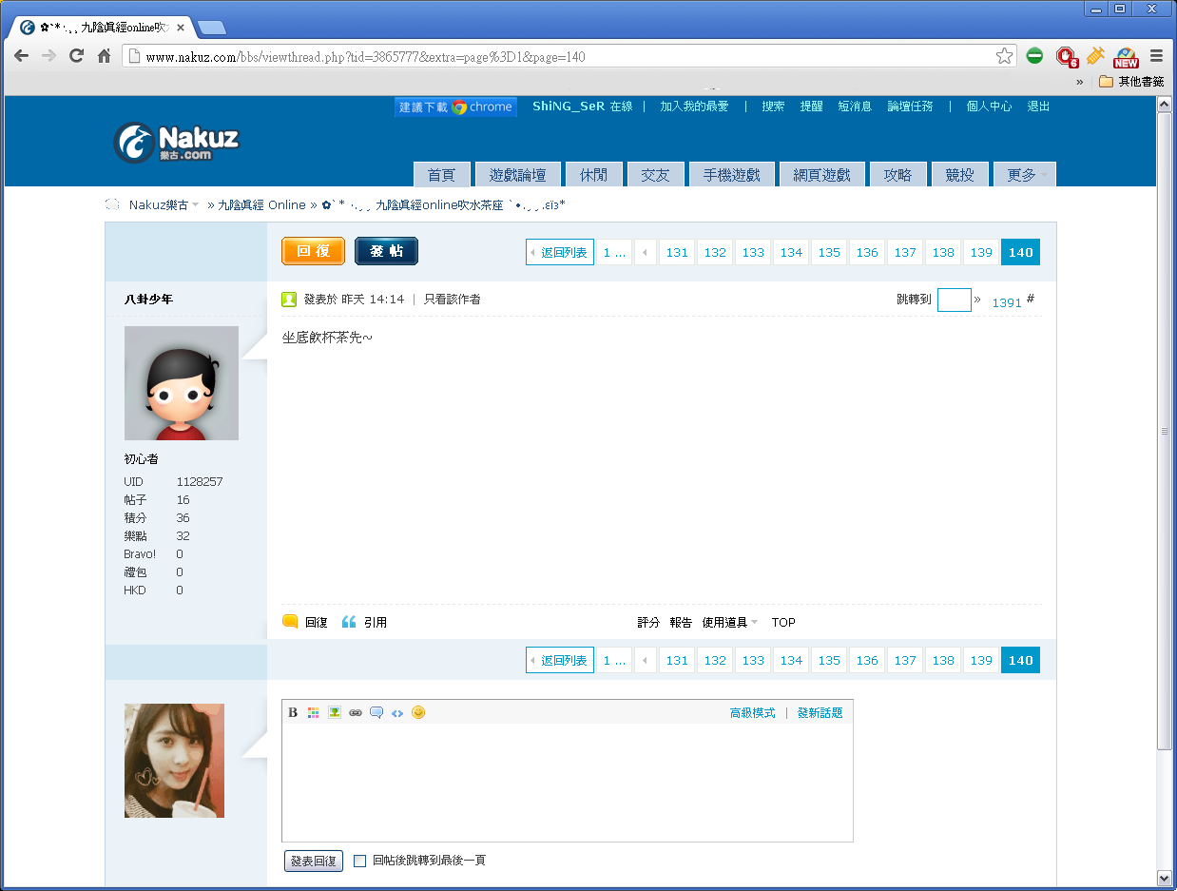Screen dimensions: 1177x891
Task: Click the quote speech bubble icon in editor
Action: [376, 712]
